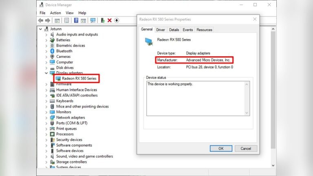Screen dimensions: 313x176
Task: Expand the Biometric devices category
Action: point(46,46)
